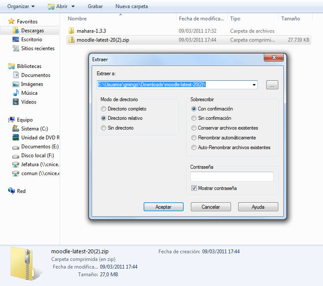Image resolution: width=323 pixels, height=286 pixels.
Task: Click the Contraseña password field
Action: (231, 176)
